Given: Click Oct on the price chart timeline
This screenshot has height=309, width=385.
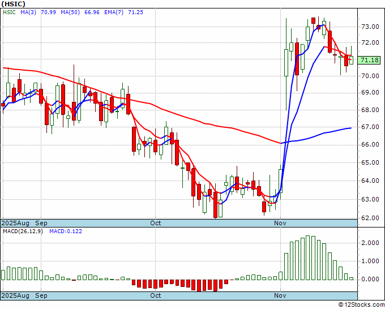Looking at the screenshot, I should tap(156, 223).
